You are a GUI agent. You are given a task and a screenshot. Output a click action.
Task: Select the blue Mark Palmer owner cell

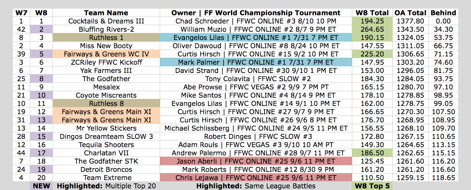click(x=256, y=62)
